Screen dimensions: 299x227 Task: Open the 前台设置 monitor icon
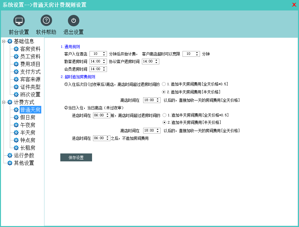19,21
